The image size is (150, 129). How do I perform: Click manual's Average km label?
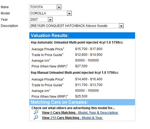41,91
